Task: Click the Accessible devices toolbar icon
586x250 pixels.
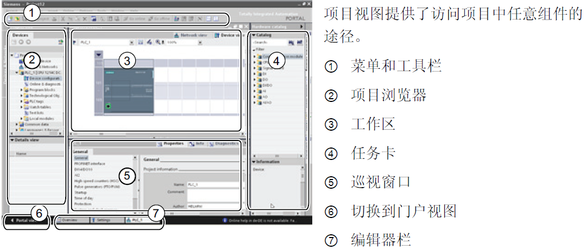Action: (x=177, y=18)
